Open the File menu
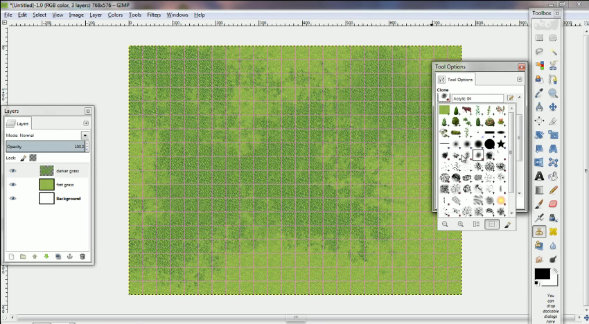The width and height of the screenshot is (589, 324). click(x=8, y=15)
